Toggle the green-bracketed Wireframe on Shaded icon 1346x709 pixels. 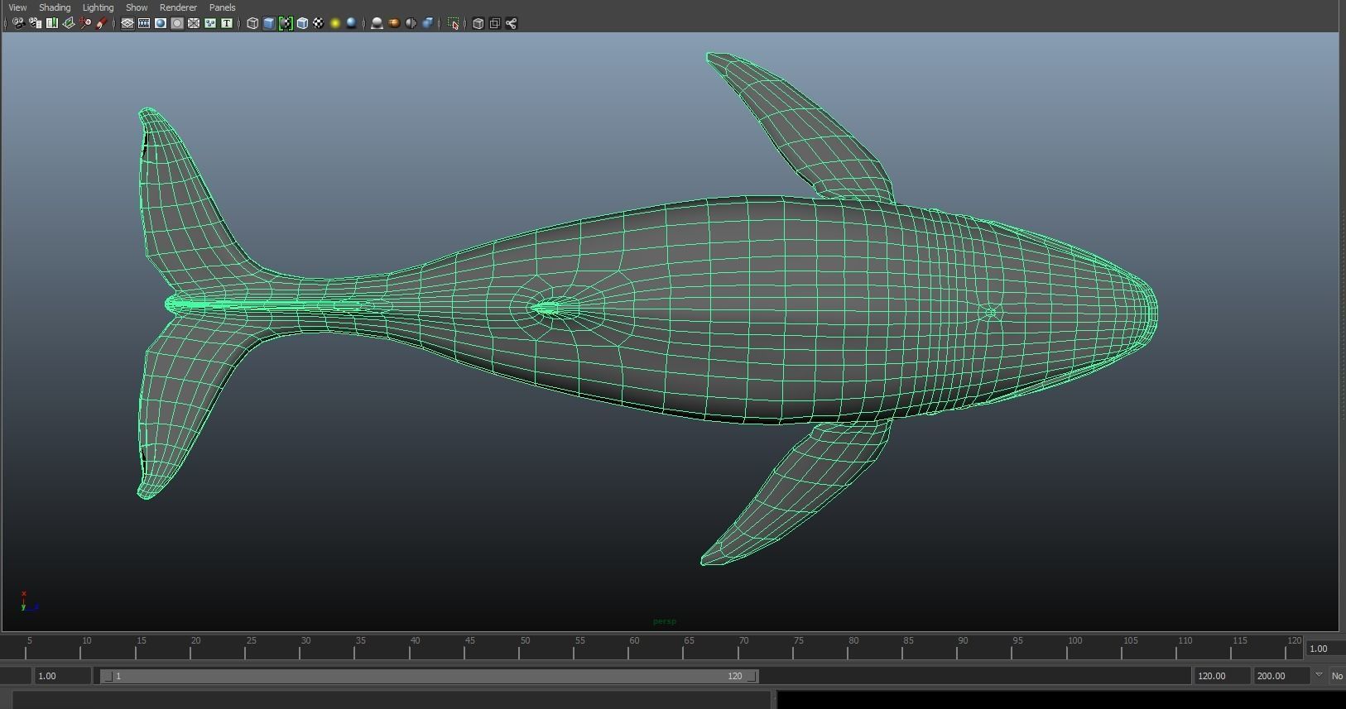click(x=286, y=23)
